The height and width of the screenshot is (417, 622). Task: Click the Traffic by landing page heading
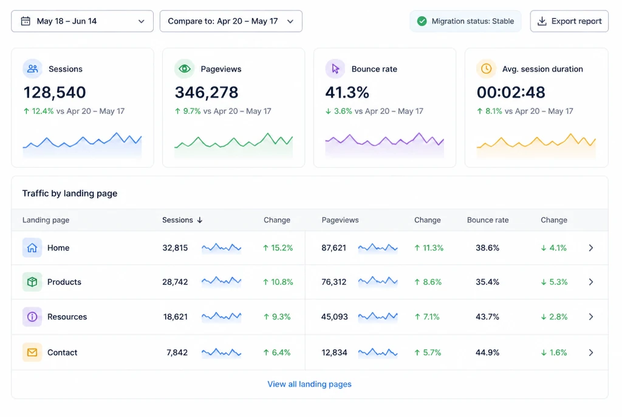point(70,193)
